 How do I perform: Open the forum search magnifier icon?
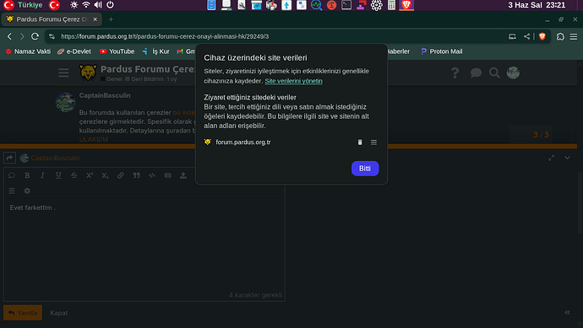494,73
